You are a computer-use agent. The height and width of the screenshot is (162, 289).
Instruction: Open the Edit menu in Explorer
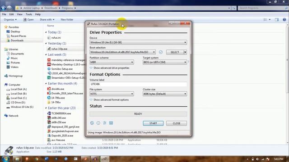point(11,14)
